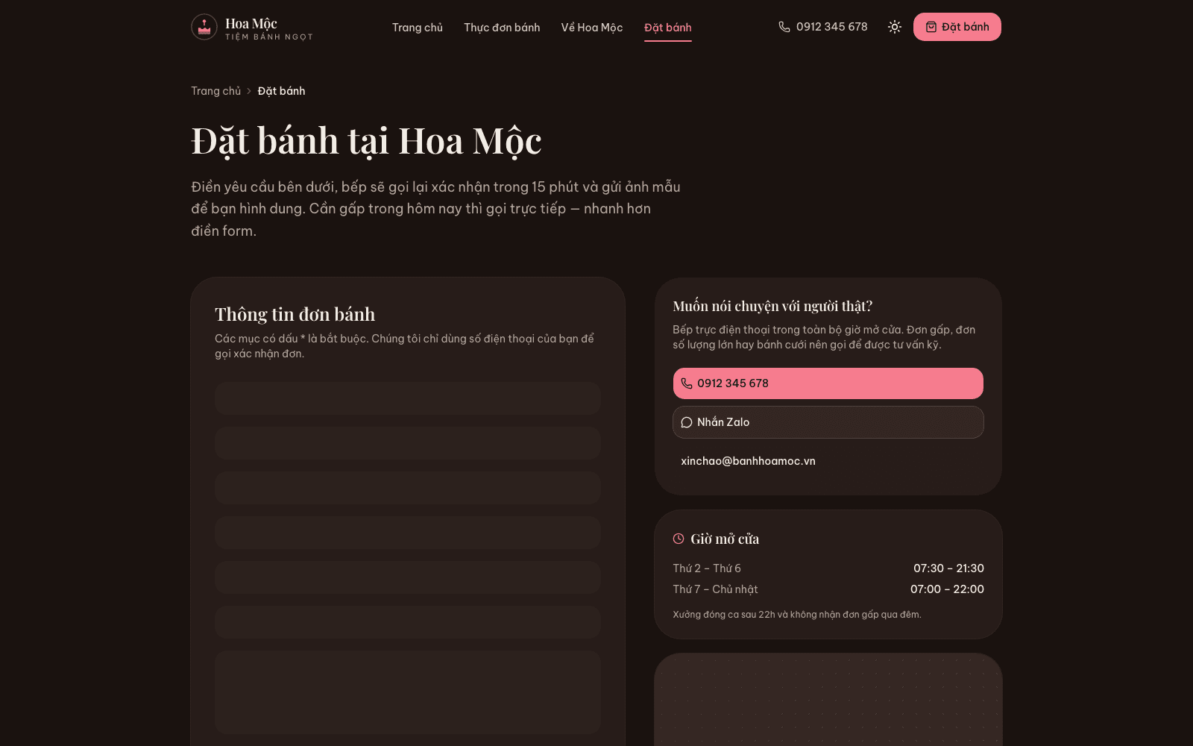
Task: Click the Giờ mở cửa heading
Action: coord(725,539)
